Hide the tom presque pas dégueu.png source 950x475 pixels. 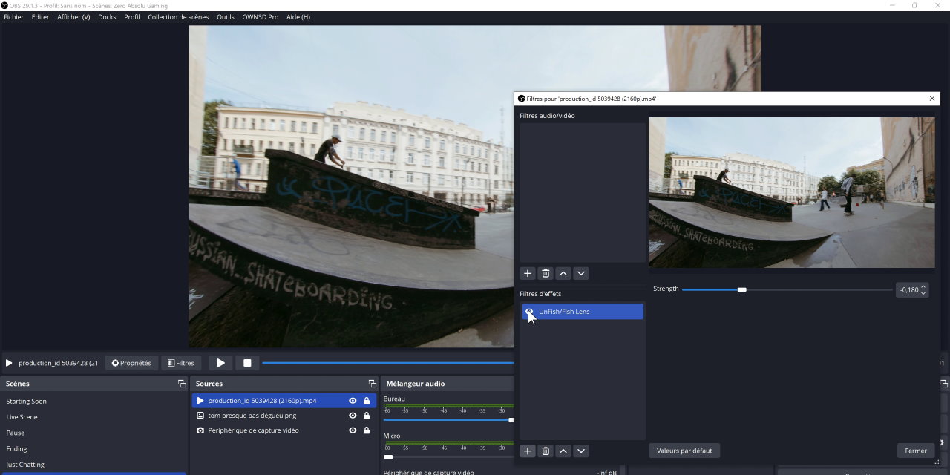(x=353, y=416)
